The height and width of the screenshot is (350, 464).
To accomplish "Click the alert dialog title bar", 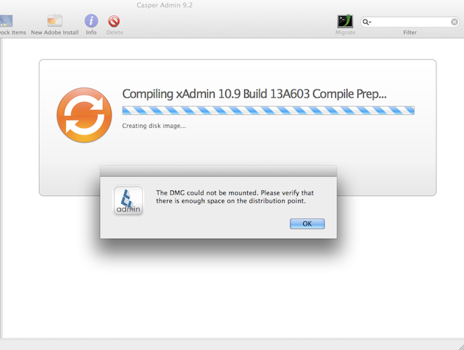I will coord(218,171).
